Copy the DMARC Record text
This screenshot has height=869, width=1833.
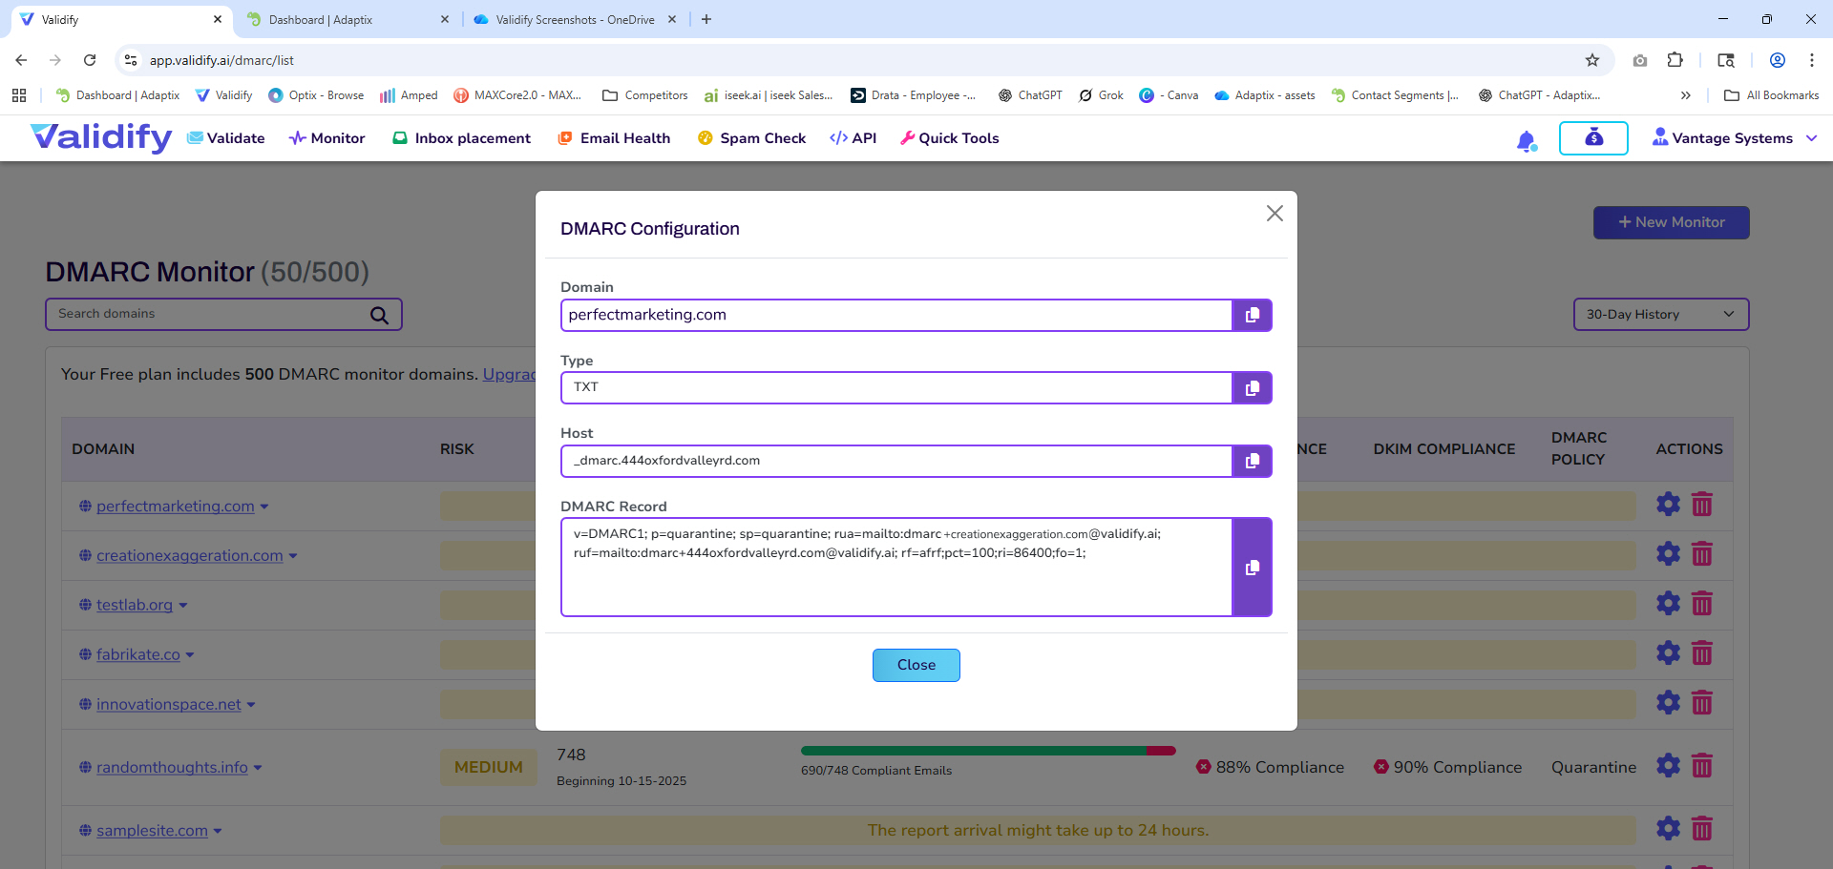(x=1252, y=568)
